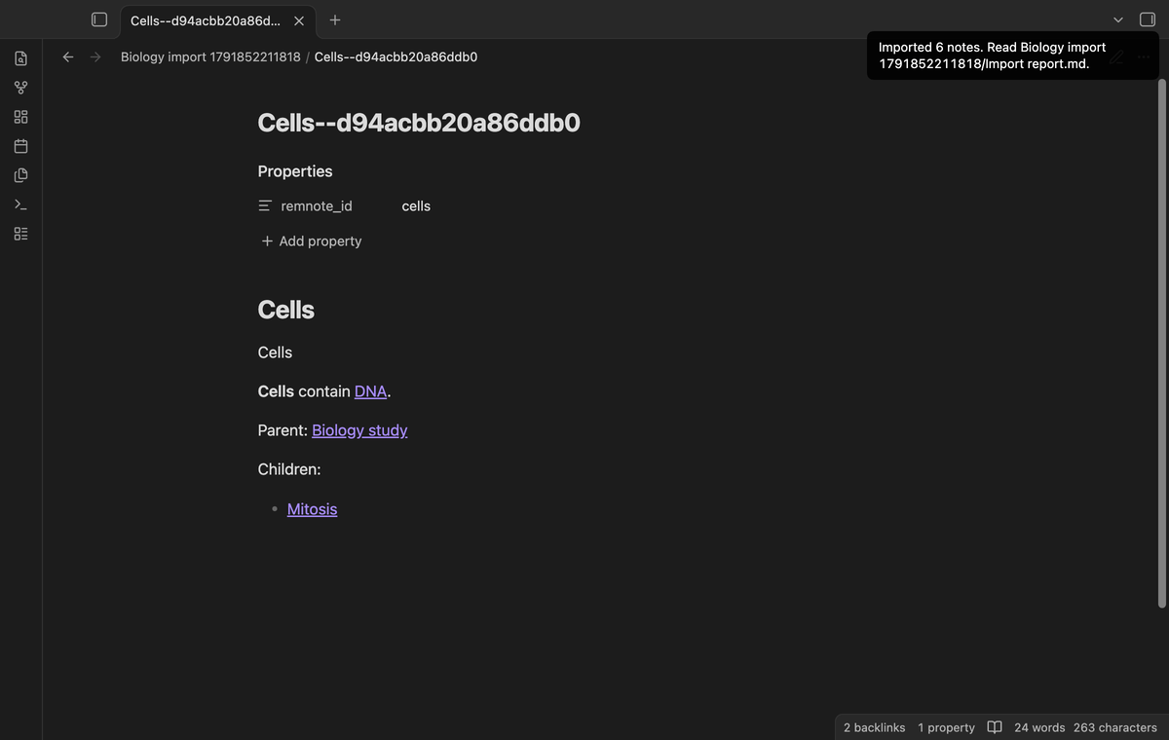Viewport: 1169px width, 740px height.
Task: Open the Biology study parent link
Action: pyautogui.click(x=359, y=430)
